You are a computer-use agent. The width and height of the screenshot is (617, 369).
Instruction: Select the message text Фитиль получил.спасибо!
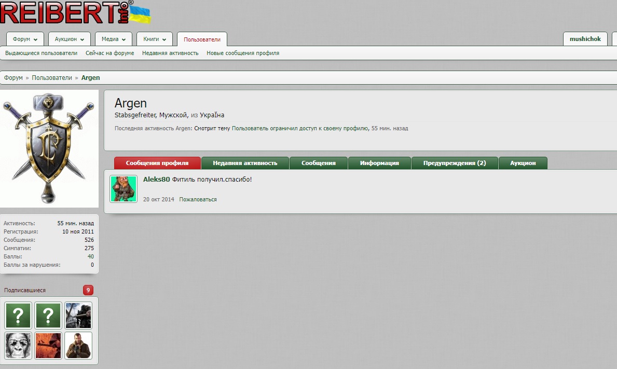[x=212, y=180]
